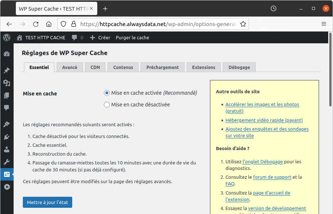Image resolution: width=333 pixels, height=214 pixels.
Task: Open Posts via the pushpin sidebar icon
Action: coord(7,70)
